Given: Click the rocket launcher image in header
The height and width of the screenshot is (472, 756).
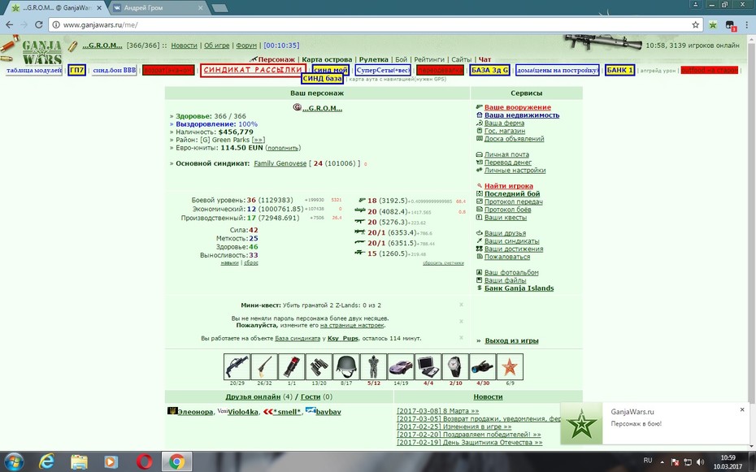Looking at the screenshot, I should click(x=604, y=42).
